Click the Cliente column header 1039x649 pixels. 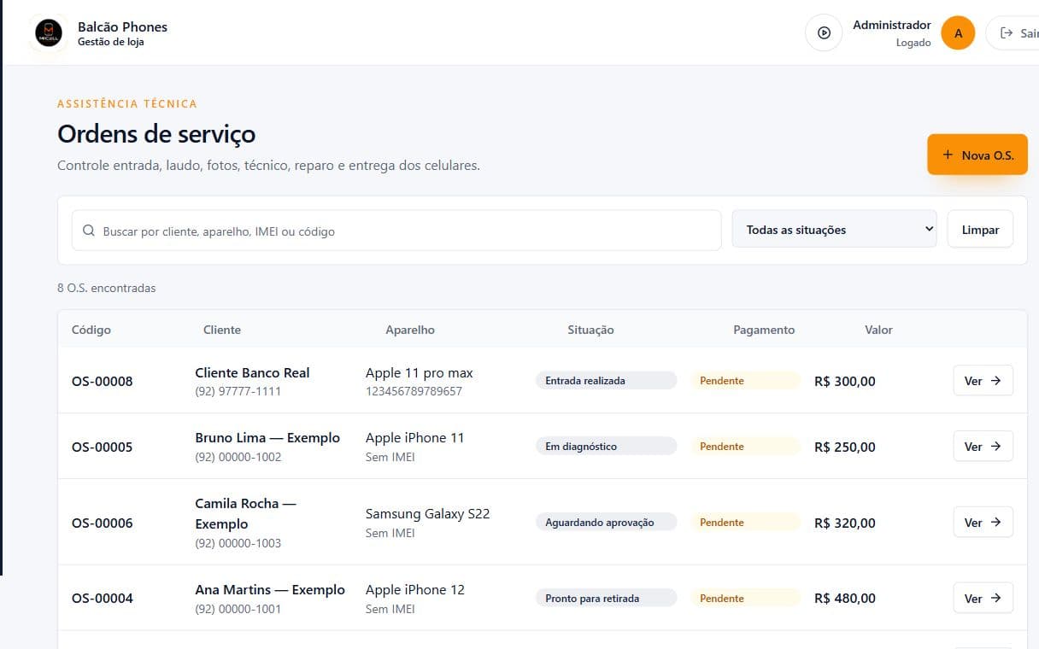point(222,330)
